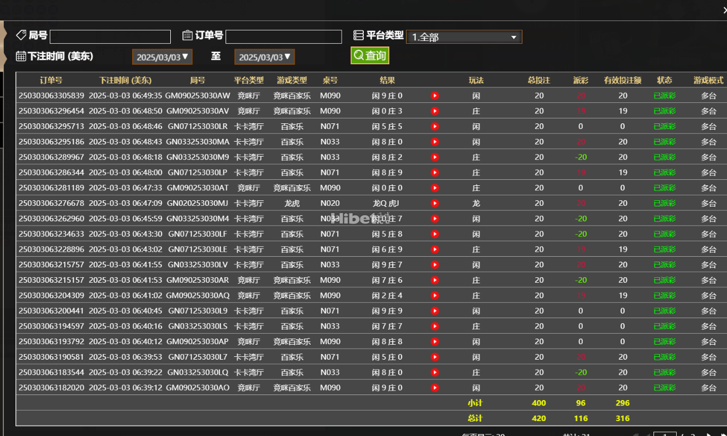
Task: Play video for order 250303063204309
Action: (x=435, y=295)
